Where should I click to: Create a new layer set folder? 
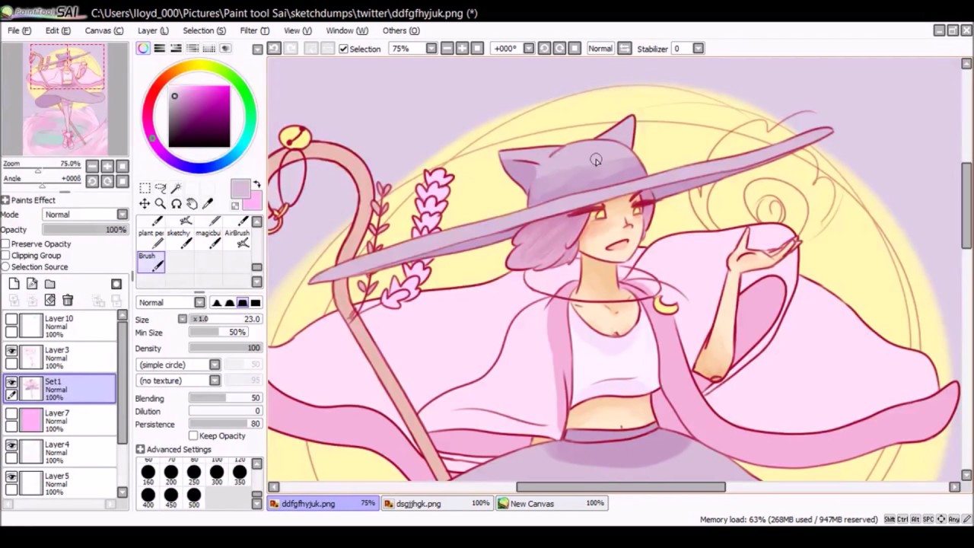49,284
